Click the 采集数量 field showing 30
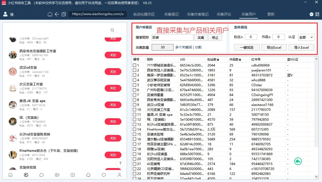The image size is (322, 182). coord(162,47)
